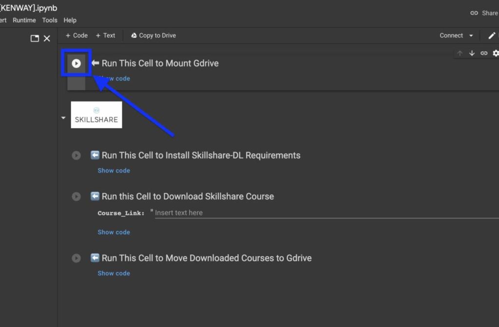Viewport: 499px width, 327px height.
Task: Run the Move Downloaded Courses to Gdrive cell
Action: pos(76,258)
